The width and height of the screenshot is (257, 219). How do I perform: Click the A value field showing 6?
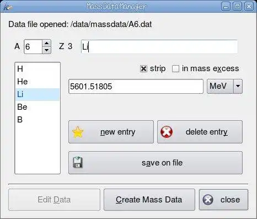tap(33, 47)
